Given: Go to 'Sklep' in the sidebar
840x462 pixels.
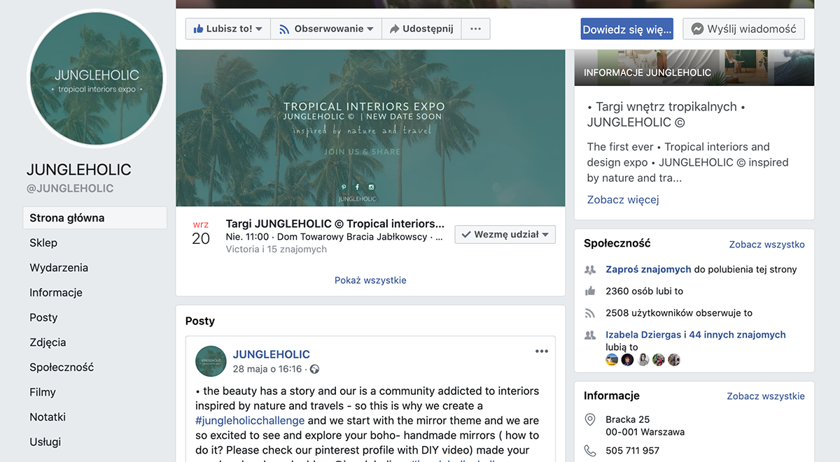Looking at the screenshot, I should tap(43, 243).
